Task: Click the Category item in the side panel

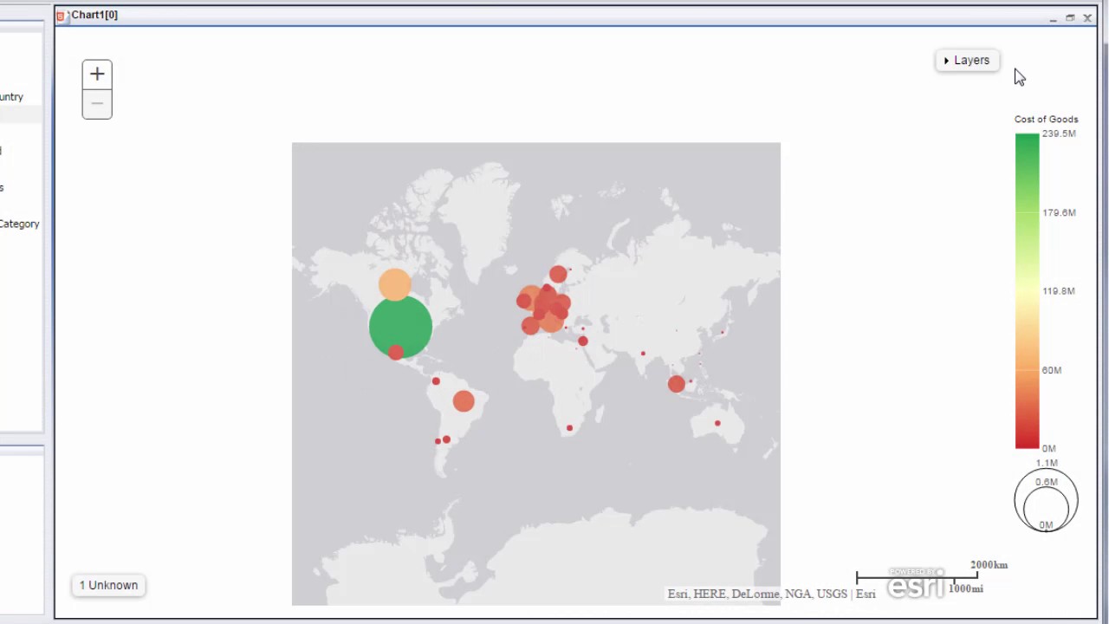Action: click(x=19, y=224)
